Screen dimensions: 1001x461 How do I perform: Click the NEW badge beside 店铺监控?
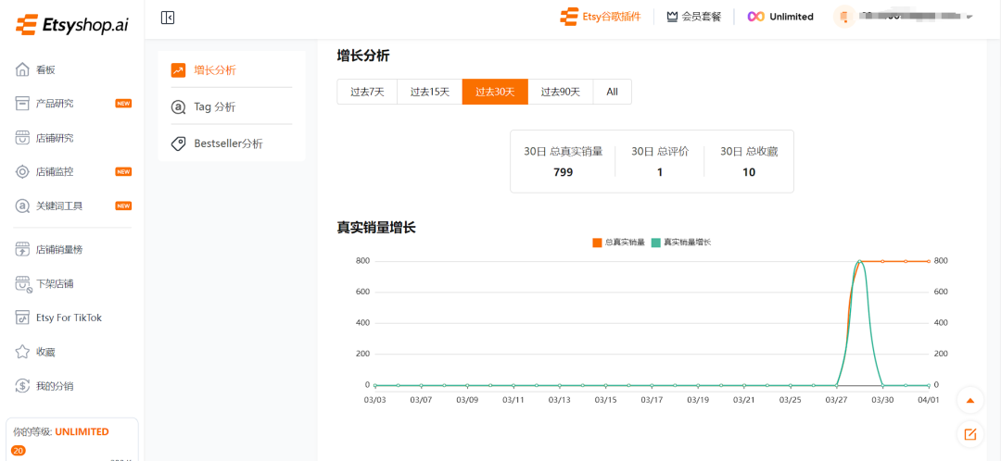(123, 171)
